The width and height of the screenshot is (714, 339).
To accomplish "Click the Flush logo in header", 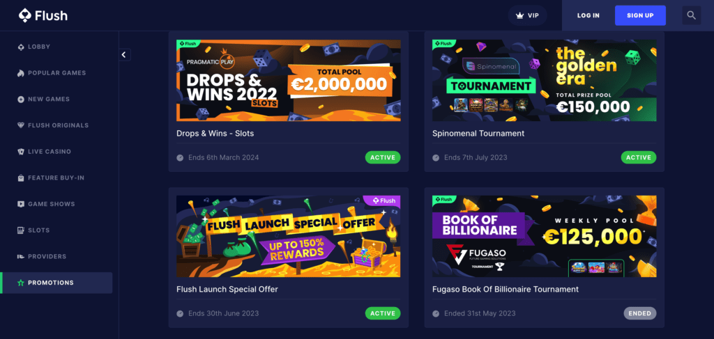I will [43, 15].
